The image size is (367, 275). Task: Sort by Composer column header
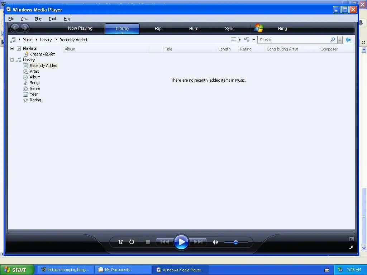click(x=337, y=49)
